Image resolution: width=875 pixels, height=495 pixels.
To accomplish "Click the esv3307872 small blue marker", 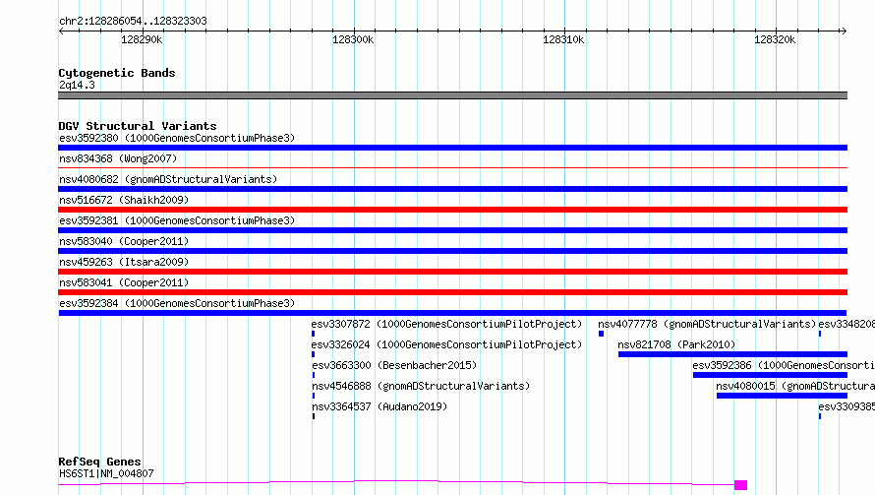I will [313, 334].
